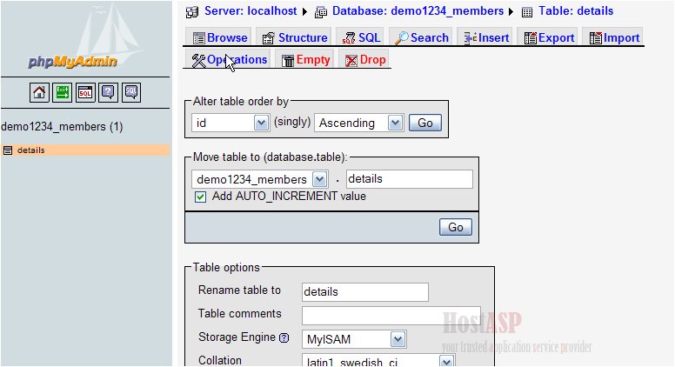Open the SQL documentation speech-bubble icon

coord(130,91)
